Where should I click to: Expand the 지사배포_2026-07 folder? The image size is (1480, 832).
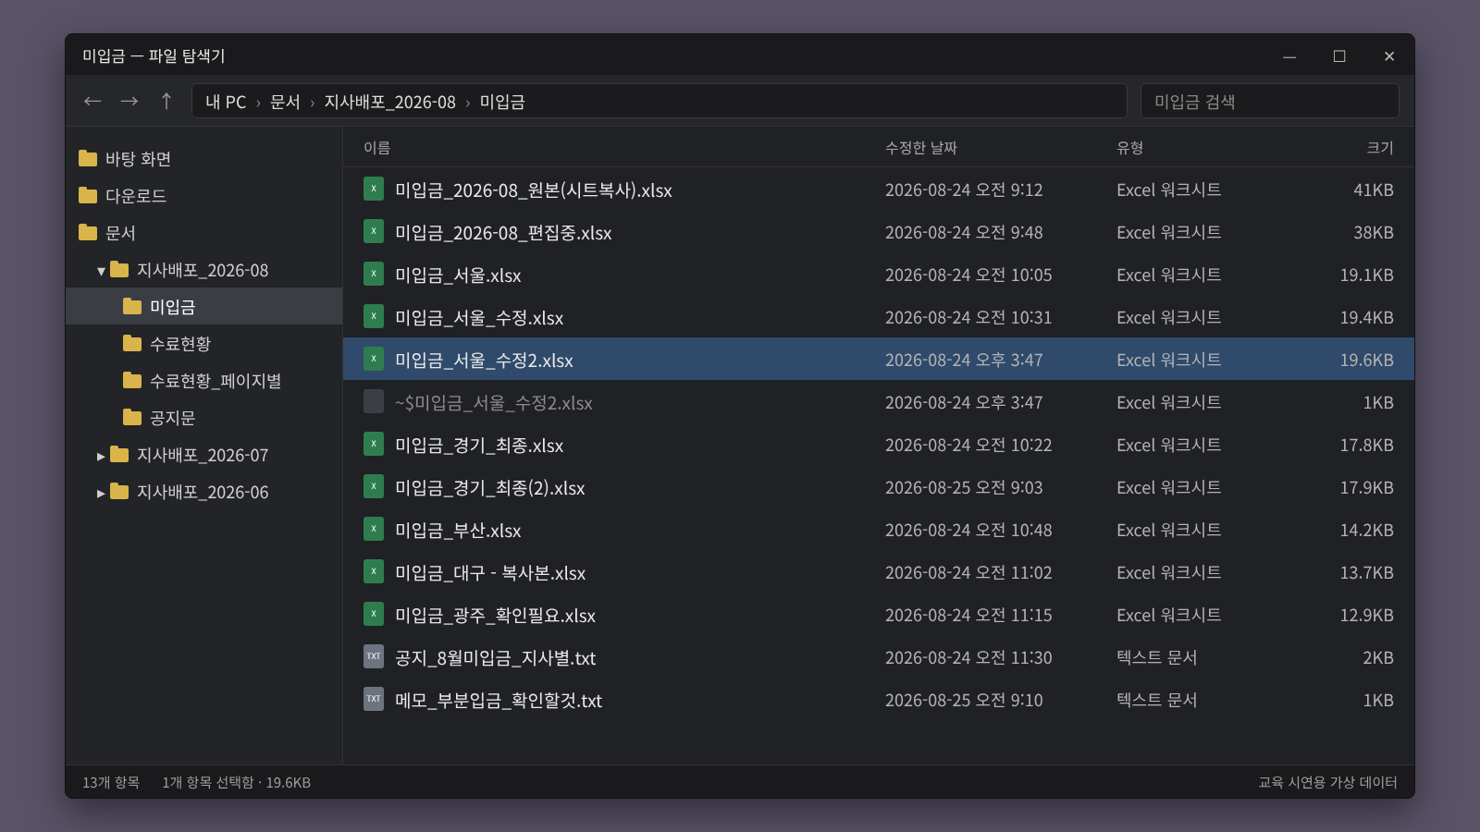[101, 456]
